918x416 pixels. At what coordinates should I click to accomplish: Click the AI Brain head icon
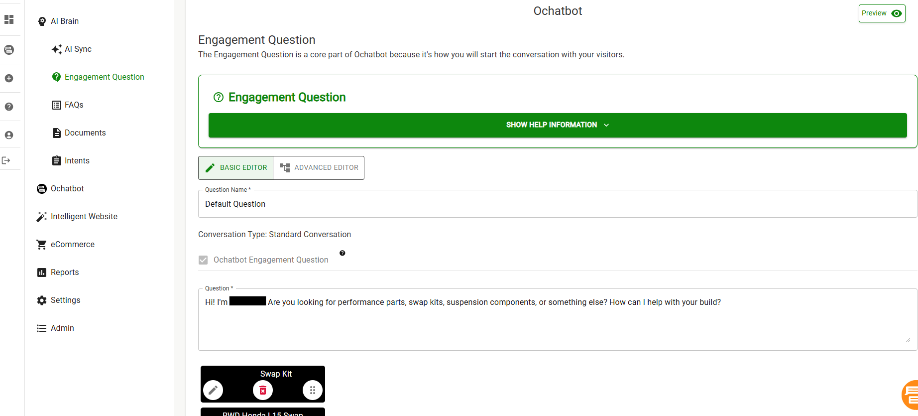pos(42,21)
